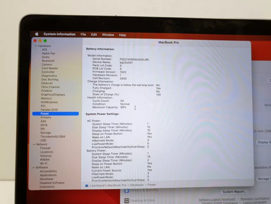Select Extensions under Software
The image size is (271, 204).
[47, 187]
